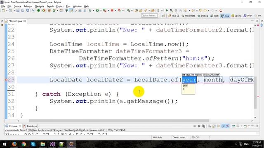
Task: Open the Window menu
Action: [77, 7]
